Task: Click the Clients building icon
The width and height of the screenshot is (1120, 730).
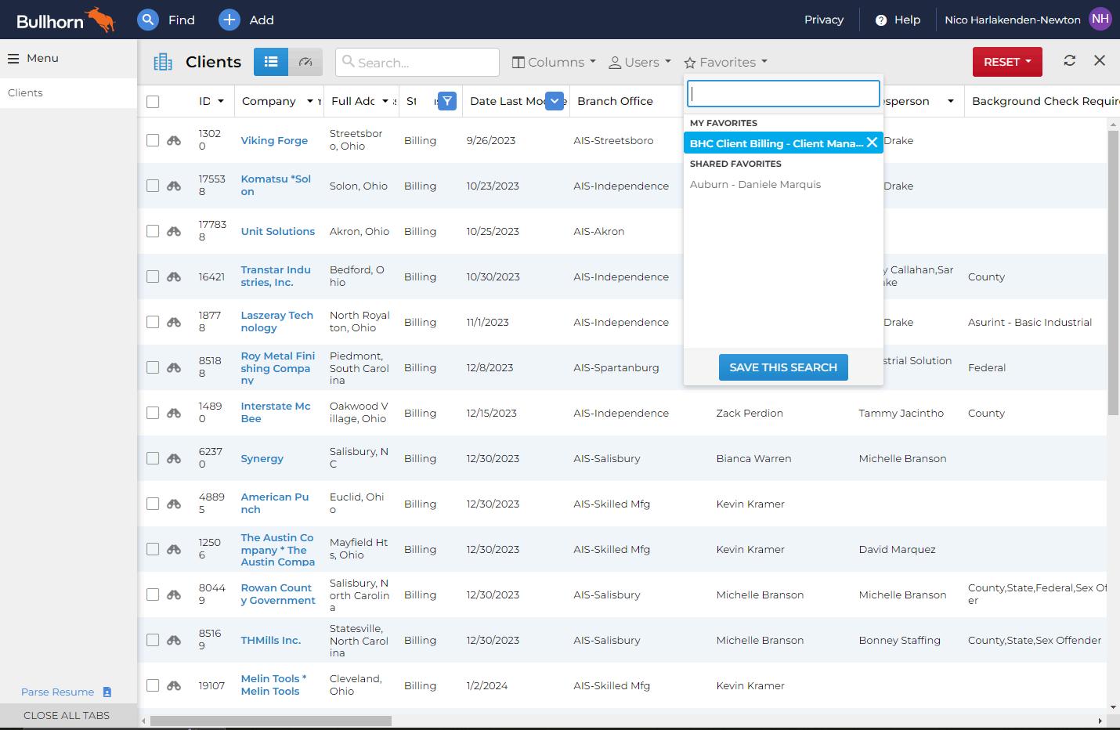Action: 163,62
